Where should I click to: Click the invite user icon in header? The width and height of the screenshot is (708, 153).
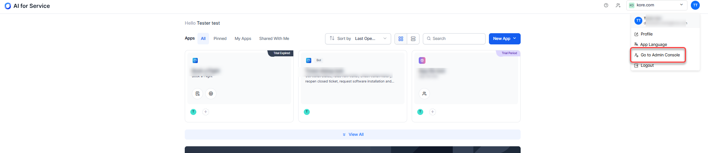point(618,5)
